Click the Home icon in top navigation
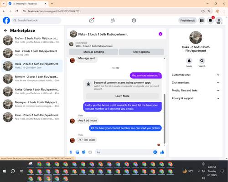Screen dimensions: 228x182 [91, 20]
